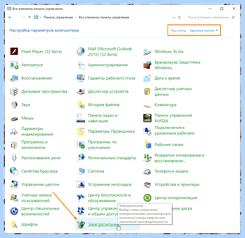The width and height of the screenshot is (245, 238).
Task: Open the Дата и время link
Action: (167, 78)
